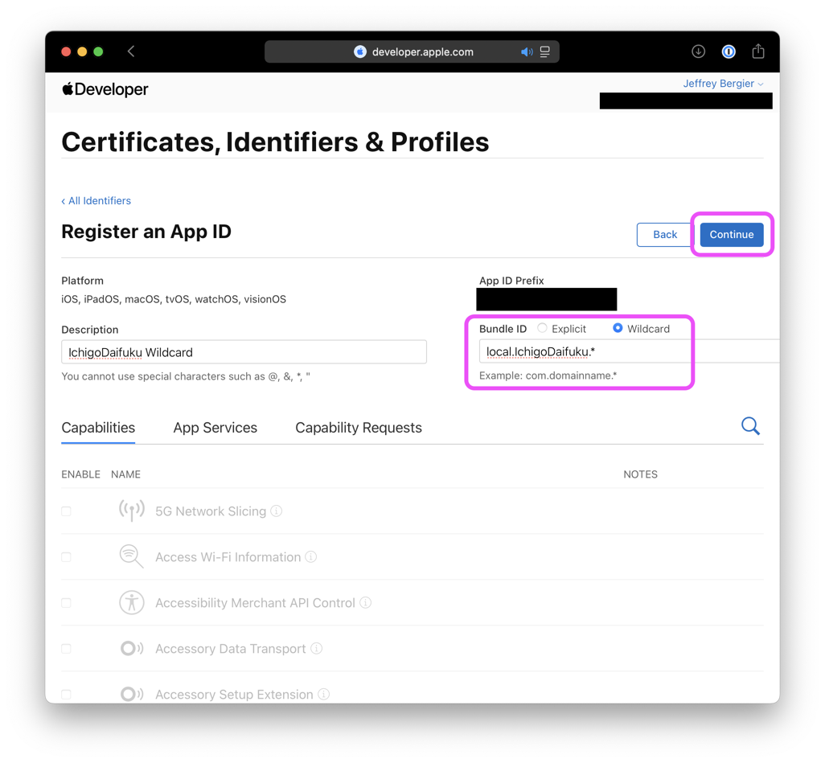This screenshot has width=825, height=763.
Task: Click the Safari back arrow icon
Action: (131, 51)
